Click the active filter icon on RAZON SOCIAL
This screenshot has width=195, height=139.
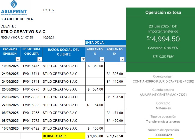pyautogui.click(x=83, y=59)
